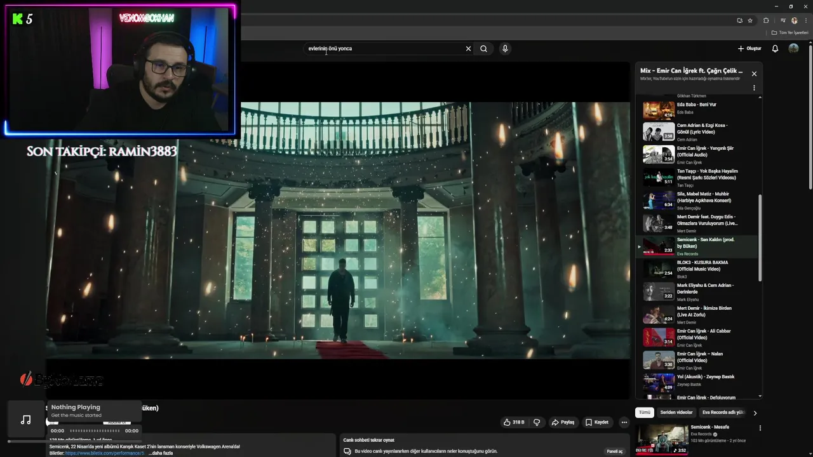This screenshot has width=813, height=457.
Task: Click the playlist panel scrollbar thumb
Action: point(760,238)
